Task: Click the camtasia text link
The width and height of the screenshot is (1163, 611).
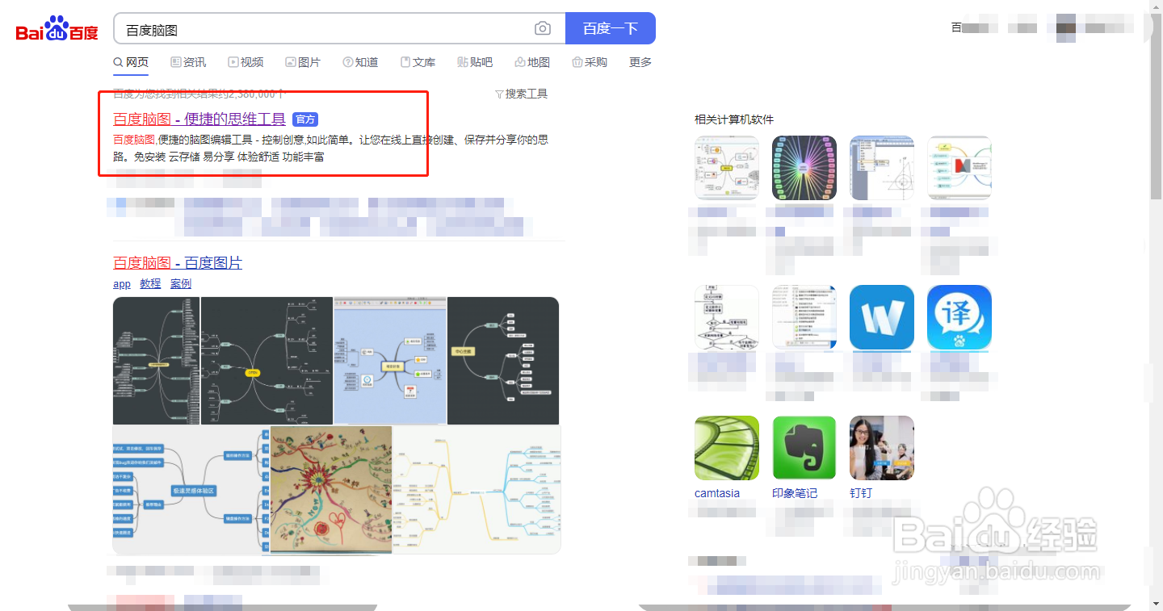Action: (x=717, y=493)
